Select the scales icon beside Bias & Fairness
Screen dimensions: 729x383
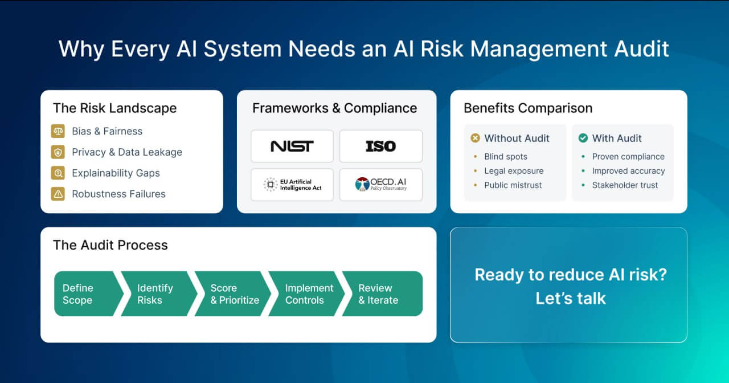pos(58,131)
